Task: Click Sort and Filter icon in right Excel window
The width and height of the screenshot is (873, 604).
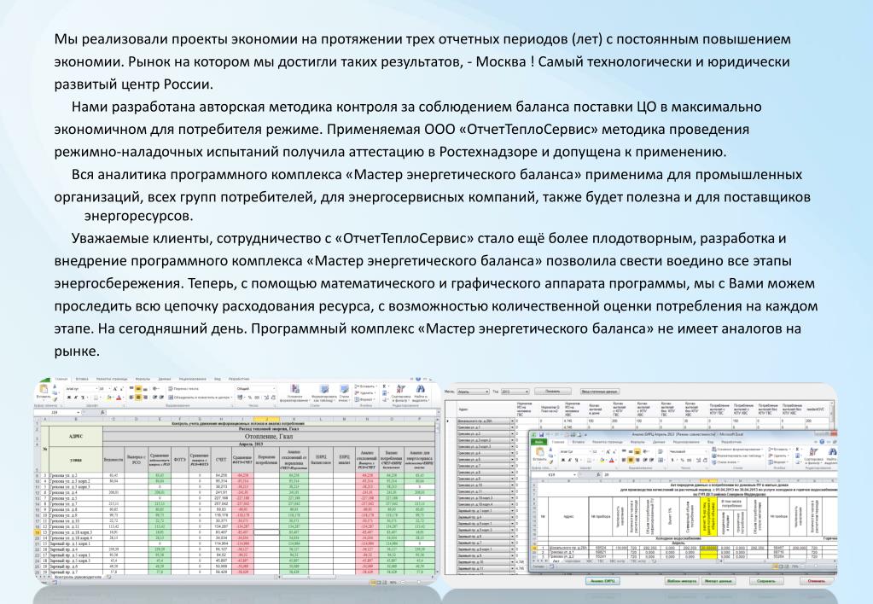Action: (813, 451)
